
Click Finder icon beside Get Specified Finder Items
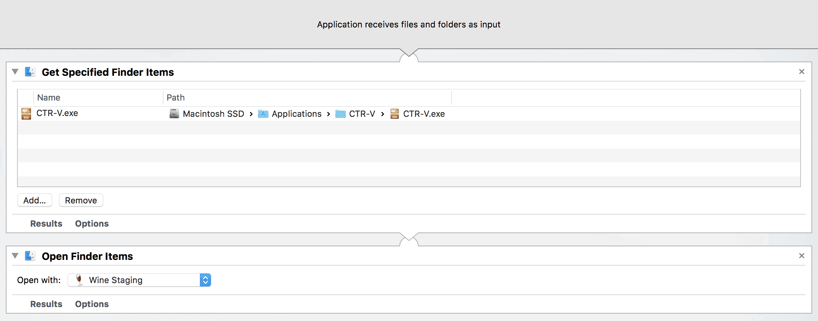30,72
